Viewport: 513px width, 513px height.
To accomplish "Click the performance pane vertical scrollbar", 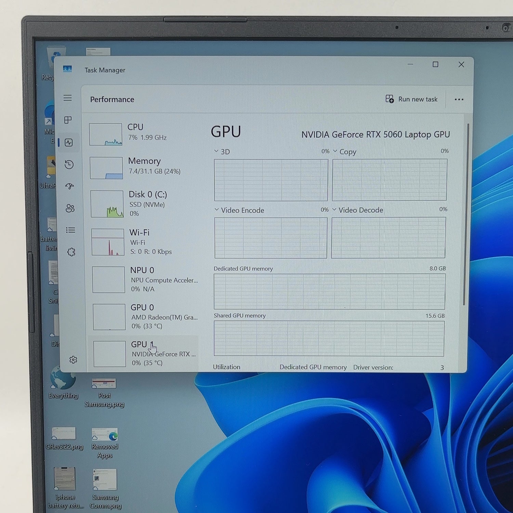I will point(466,214).
